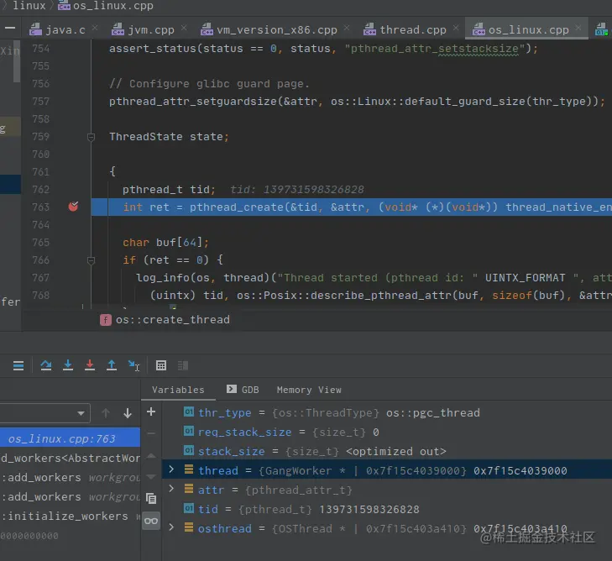Click the Run to Cursor icon
The width and height of the screenshot is (612, 561).
[133, 365]
